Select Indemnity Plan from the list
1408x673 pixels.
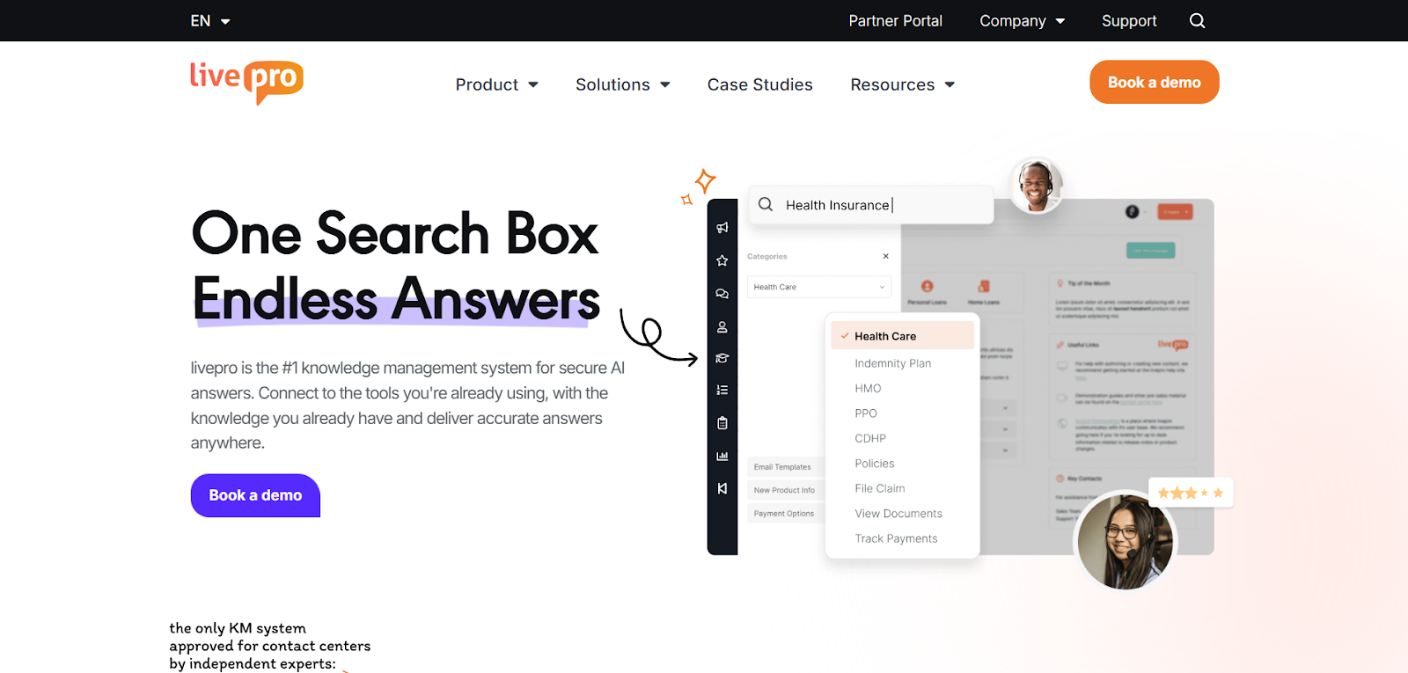[892, 363]
